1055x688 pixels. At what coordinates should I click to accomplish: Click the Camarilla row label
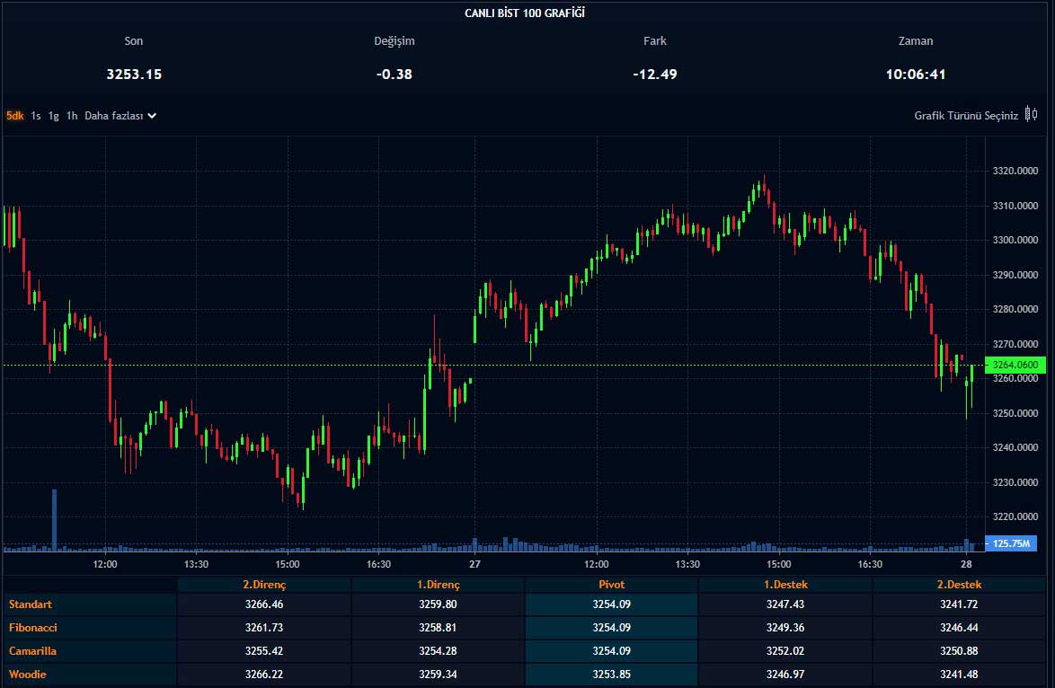click(32, 651)
